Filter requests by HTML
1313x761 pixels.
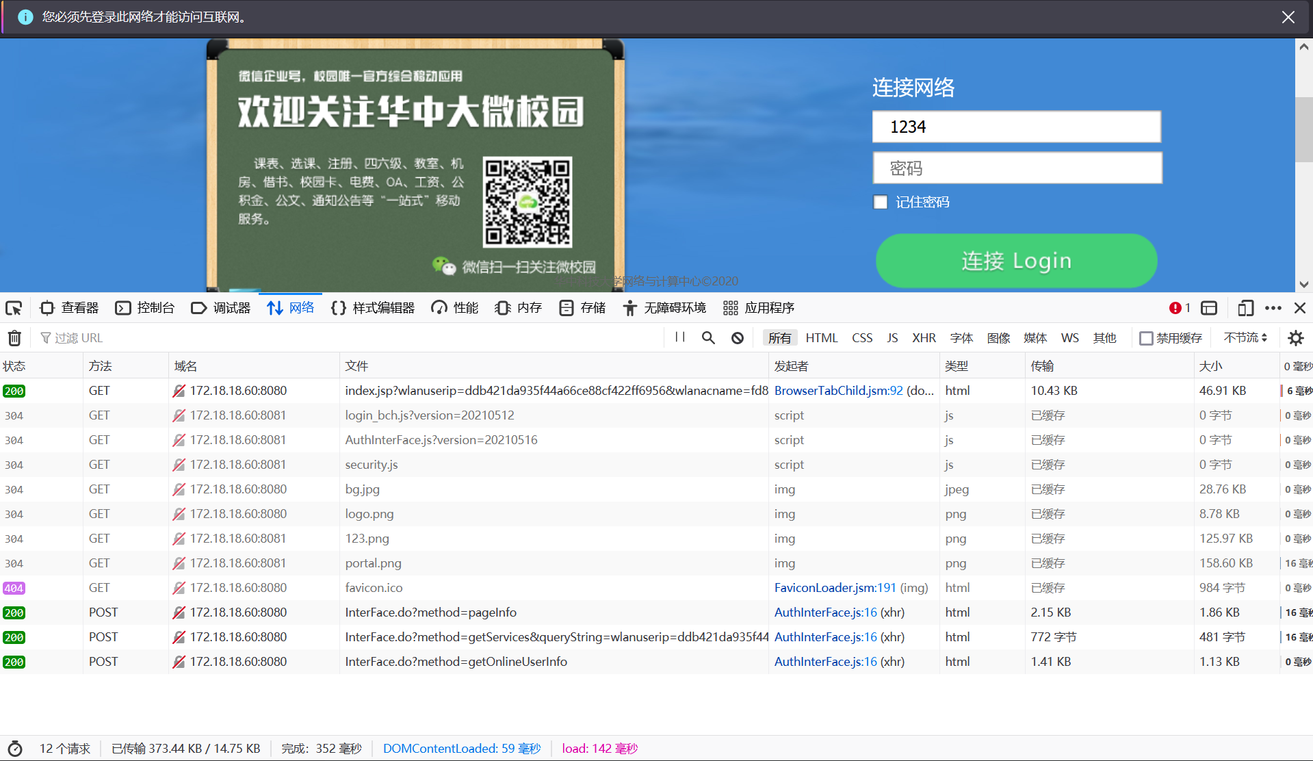click(x=822, y=338)
